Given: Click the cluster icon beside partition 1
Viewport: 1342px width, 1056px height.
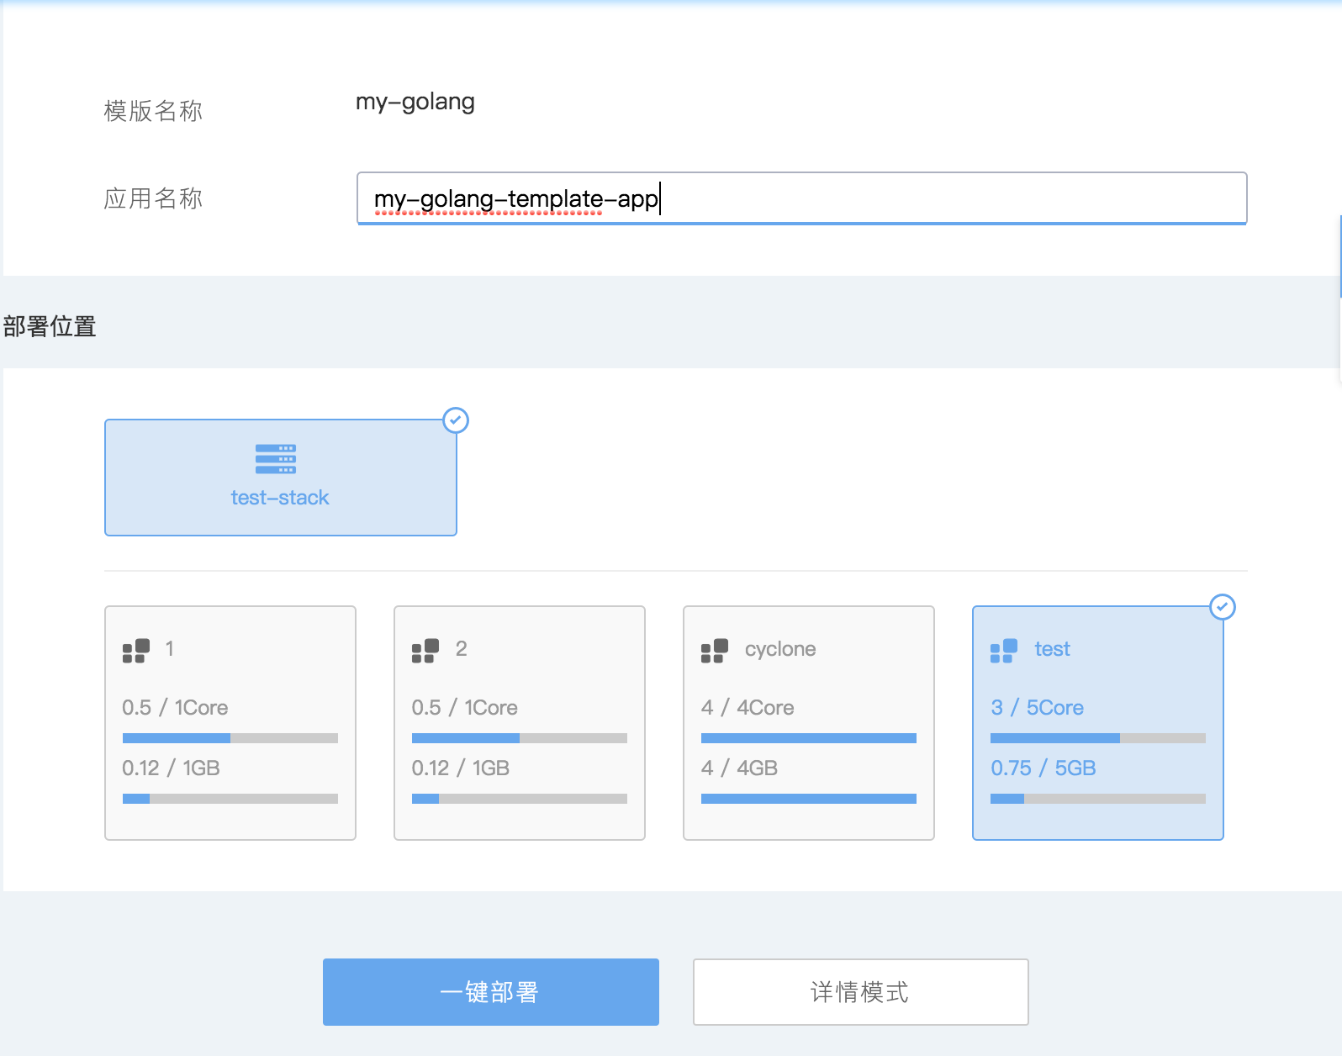Looking at the screenshot, I should (x=136, y=650).
